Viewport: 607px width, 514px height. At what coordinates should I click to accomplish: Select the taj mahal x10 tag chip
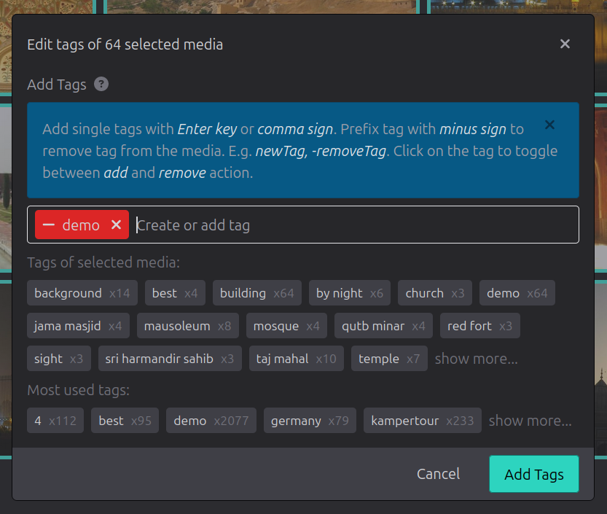[x=296, y=359]
